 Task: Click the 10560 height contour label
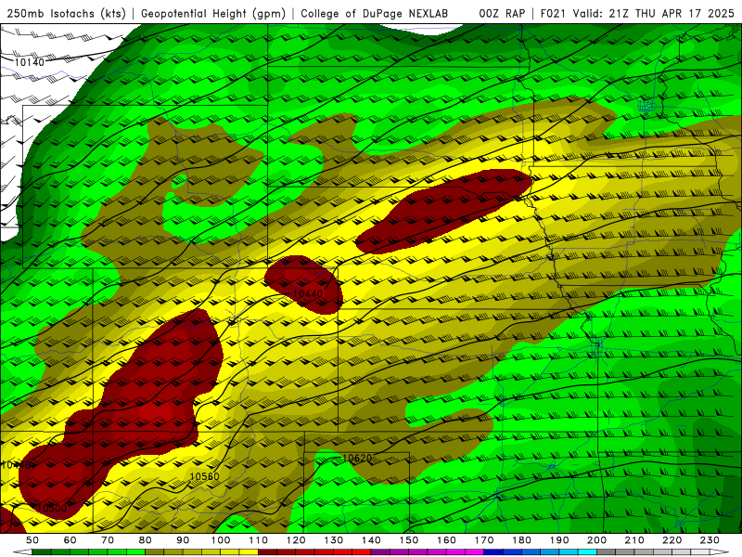(x=204, y=476)
